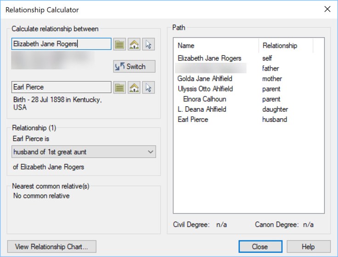Select Elizabeth Jane Rogers row in Path list

pyautogui.click(x=209, y=58)
